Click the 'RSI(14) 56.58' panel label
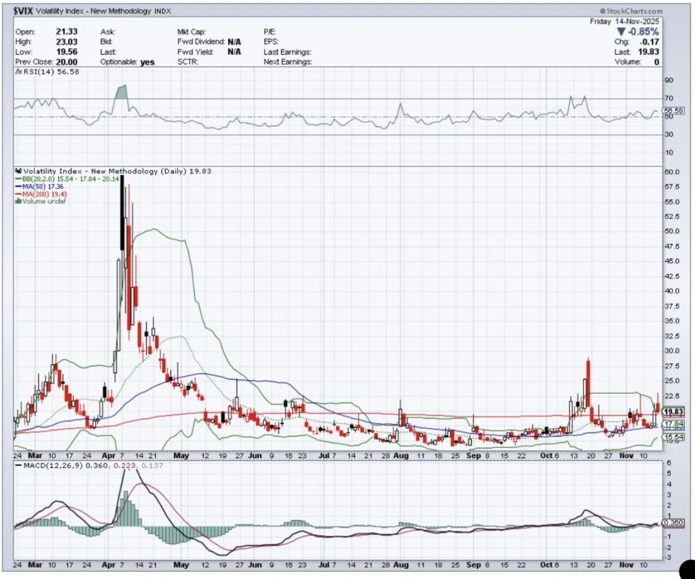Image resolution: width=695 pixels, height=579 pixels. (51, 71)
